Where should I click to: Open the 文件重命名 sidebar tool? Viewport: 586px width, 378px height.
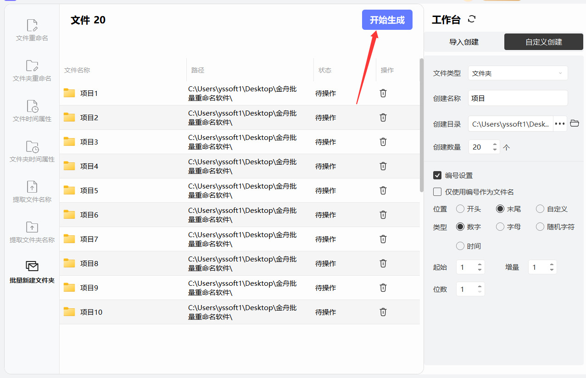[32, 30]
